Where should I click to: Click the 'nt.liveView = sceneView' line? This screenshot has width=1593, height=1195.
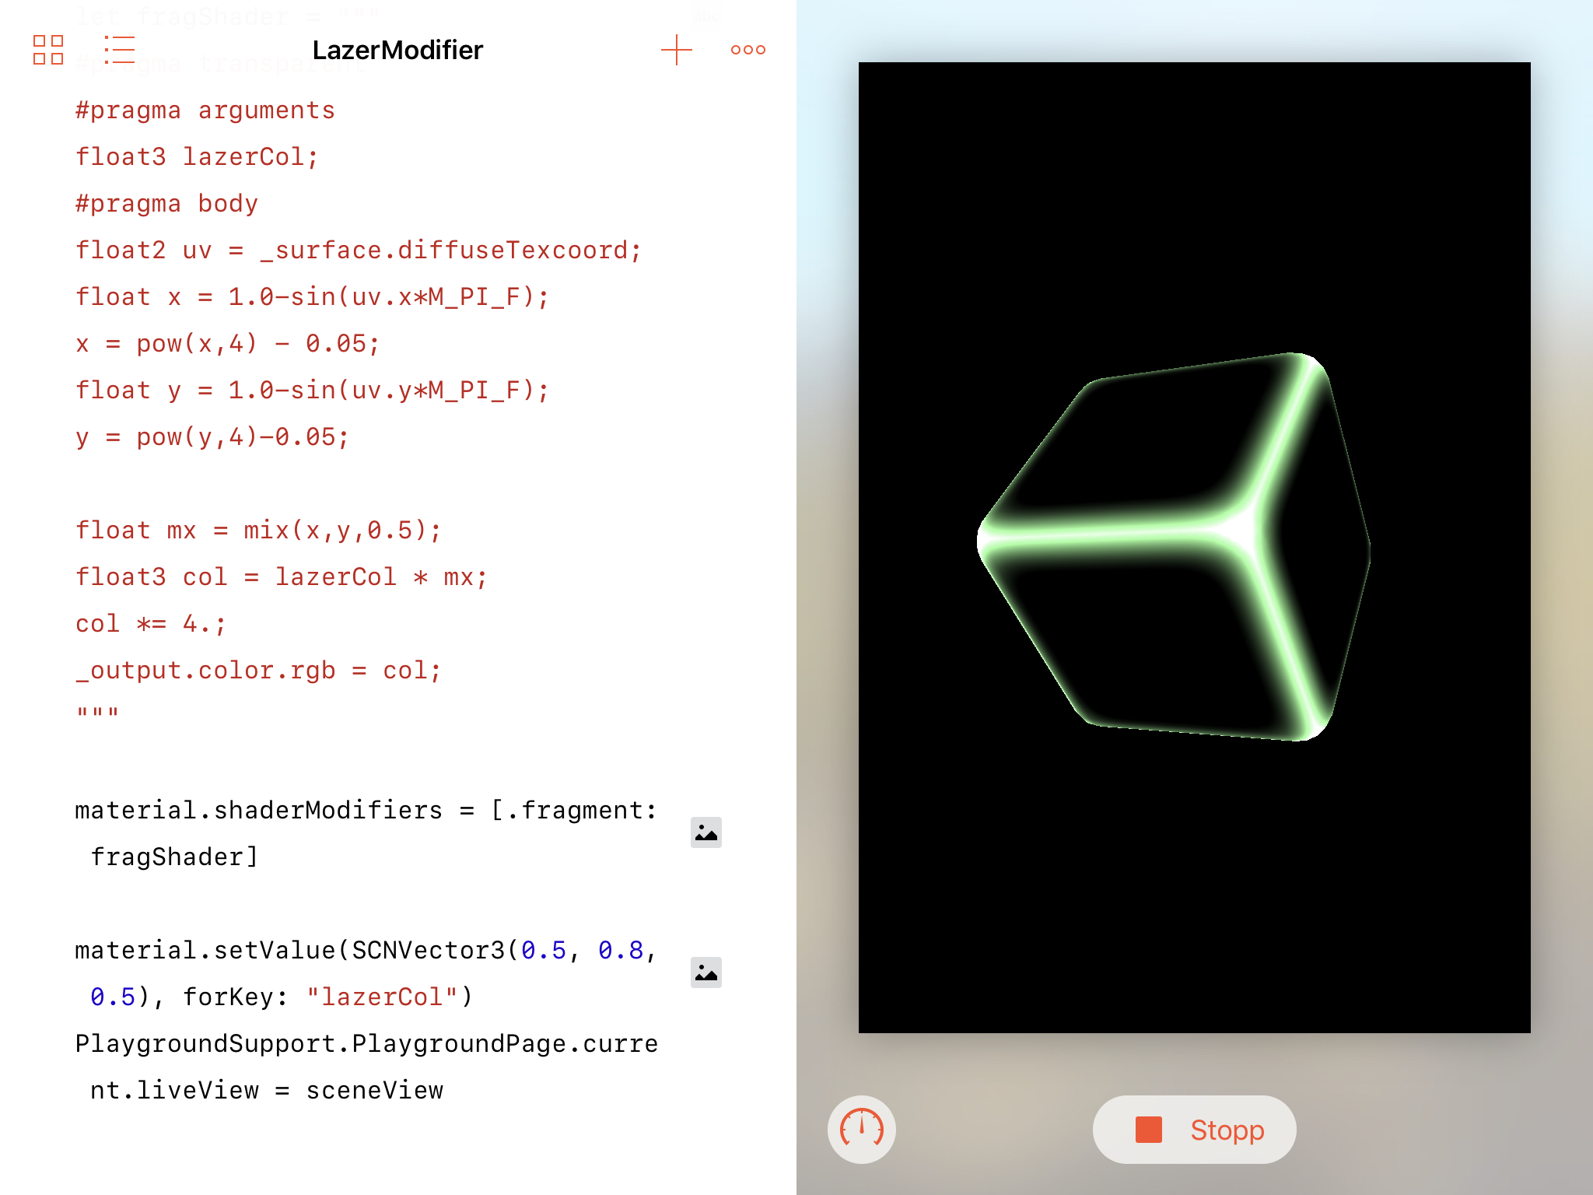coord(267,1091)
